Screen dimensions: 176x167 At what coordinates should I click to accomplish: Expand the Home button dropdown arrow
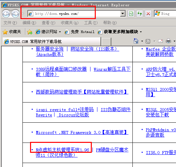coord(142,41)
